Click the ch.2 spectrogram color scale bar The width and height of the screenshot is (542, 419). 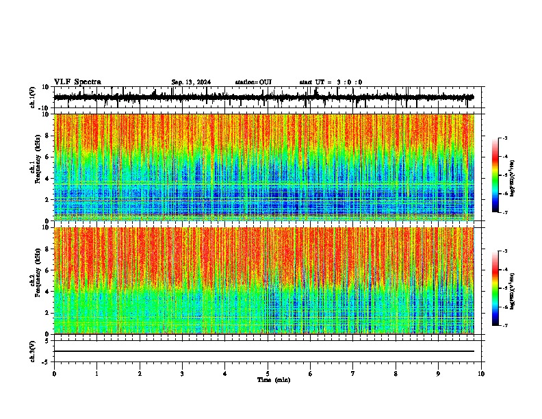495,288
